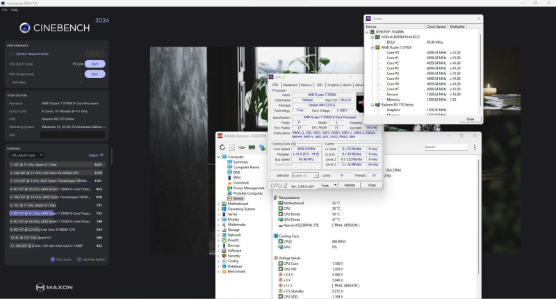Select Power Management in AIDA64 tree
The image size is (556, 299).
coord(249,188)
